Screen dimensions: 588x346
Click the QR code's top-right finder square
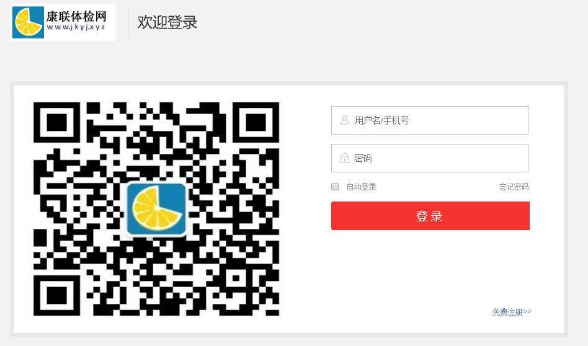click(256, 122)
